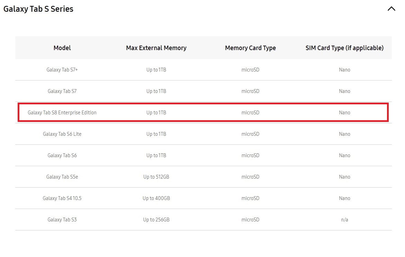Select the Galaxy Tab S4 10.5 model
Image resolution: width=405 pixels, height=257 pixels.
coord(62,198)
